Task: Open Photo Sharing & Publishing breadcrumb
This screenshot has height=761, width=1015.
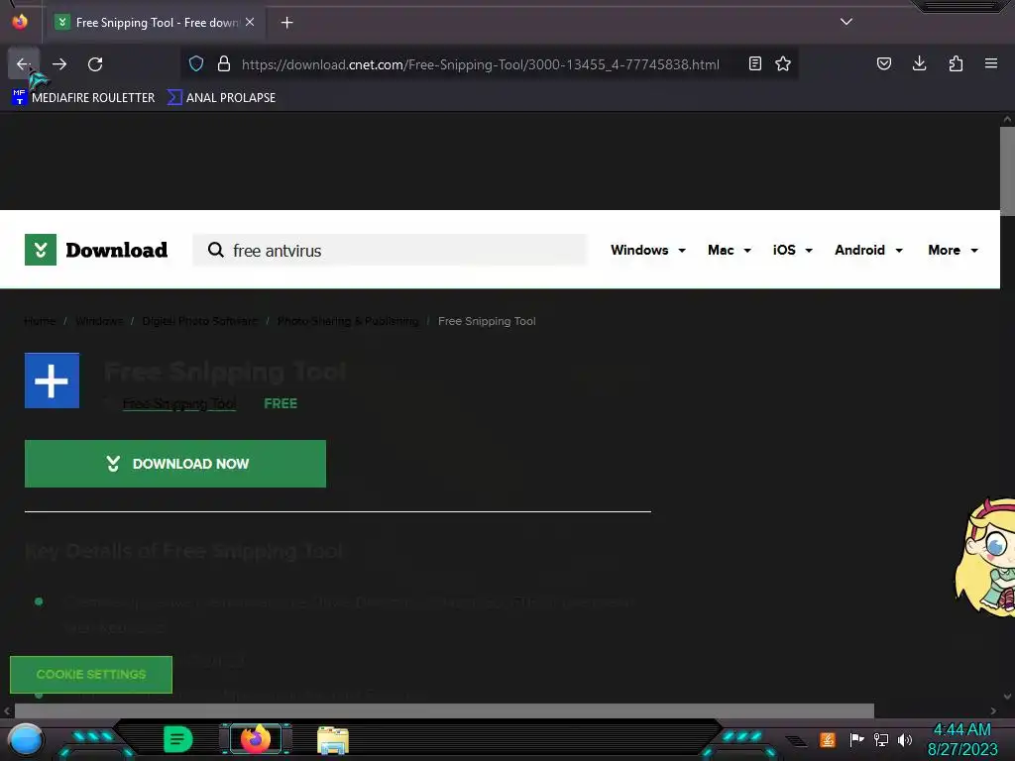Action: (x=348, y=321)
